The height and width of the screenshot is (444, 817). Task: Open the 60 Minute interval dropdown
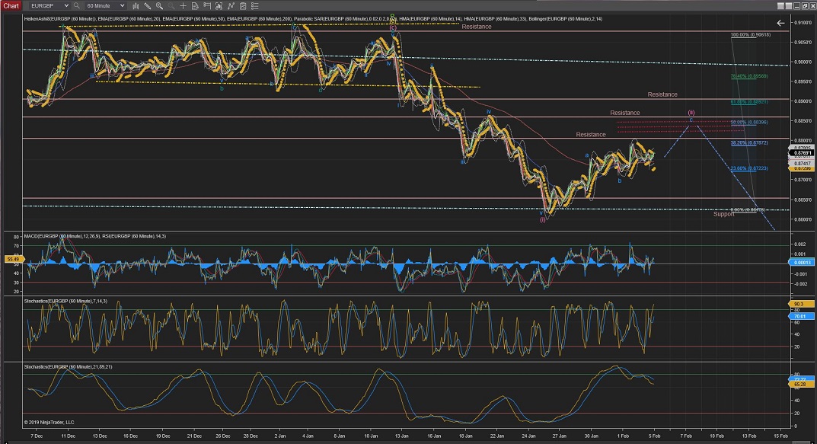coord(105,6)
